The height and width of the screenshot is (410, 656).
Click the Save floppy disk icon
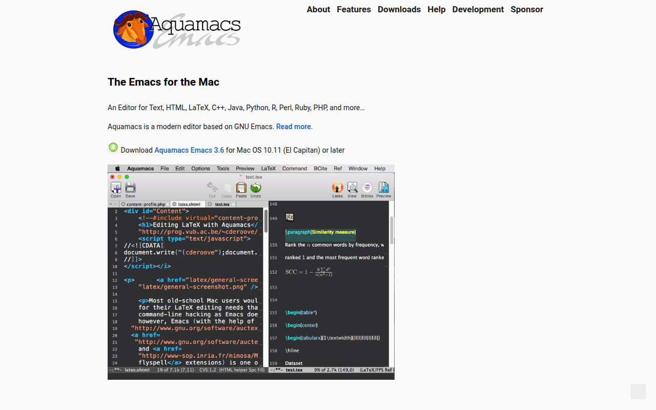tap(130, 188)
